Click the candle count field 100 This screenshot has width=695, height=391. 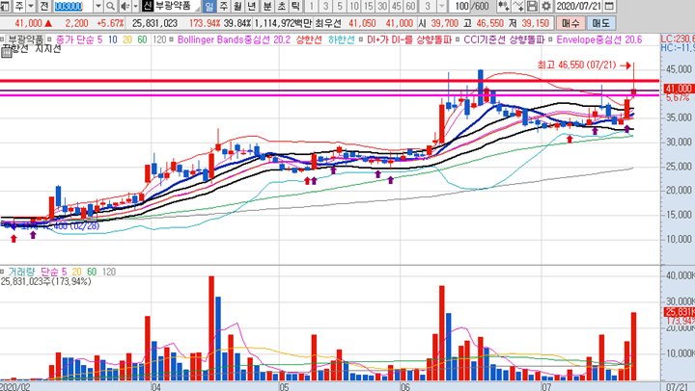(461, 6)
